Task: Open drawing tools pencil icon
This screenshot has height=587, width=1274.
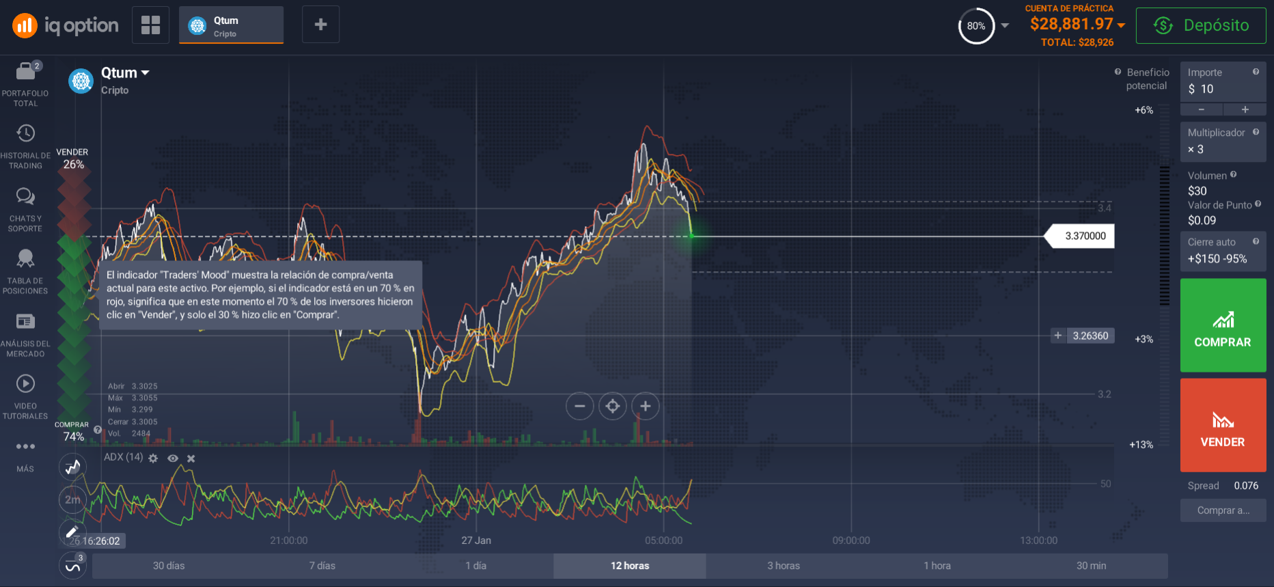Action: point(72,532)
